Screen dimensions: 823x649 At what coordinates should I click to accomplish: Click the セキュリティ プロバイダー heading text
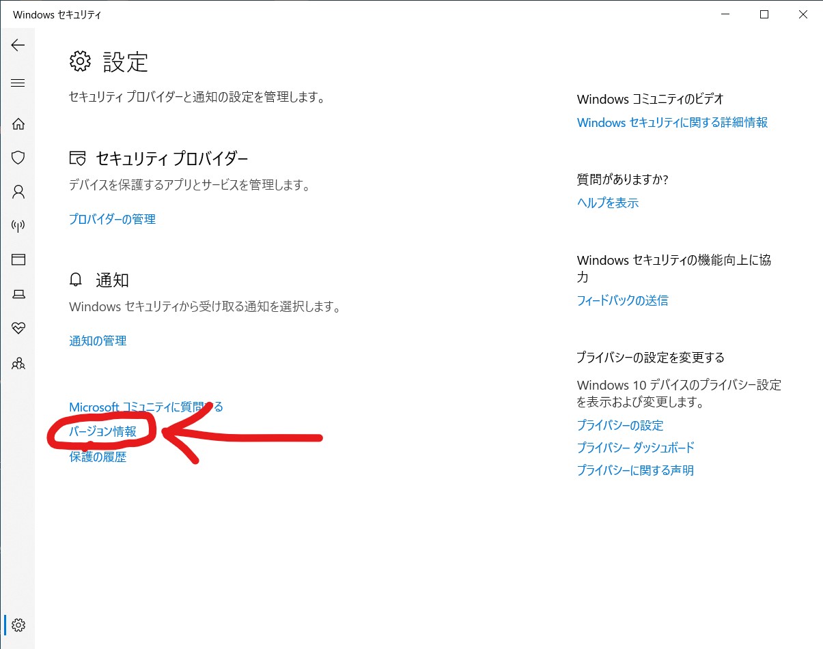[x=171, y=158]
